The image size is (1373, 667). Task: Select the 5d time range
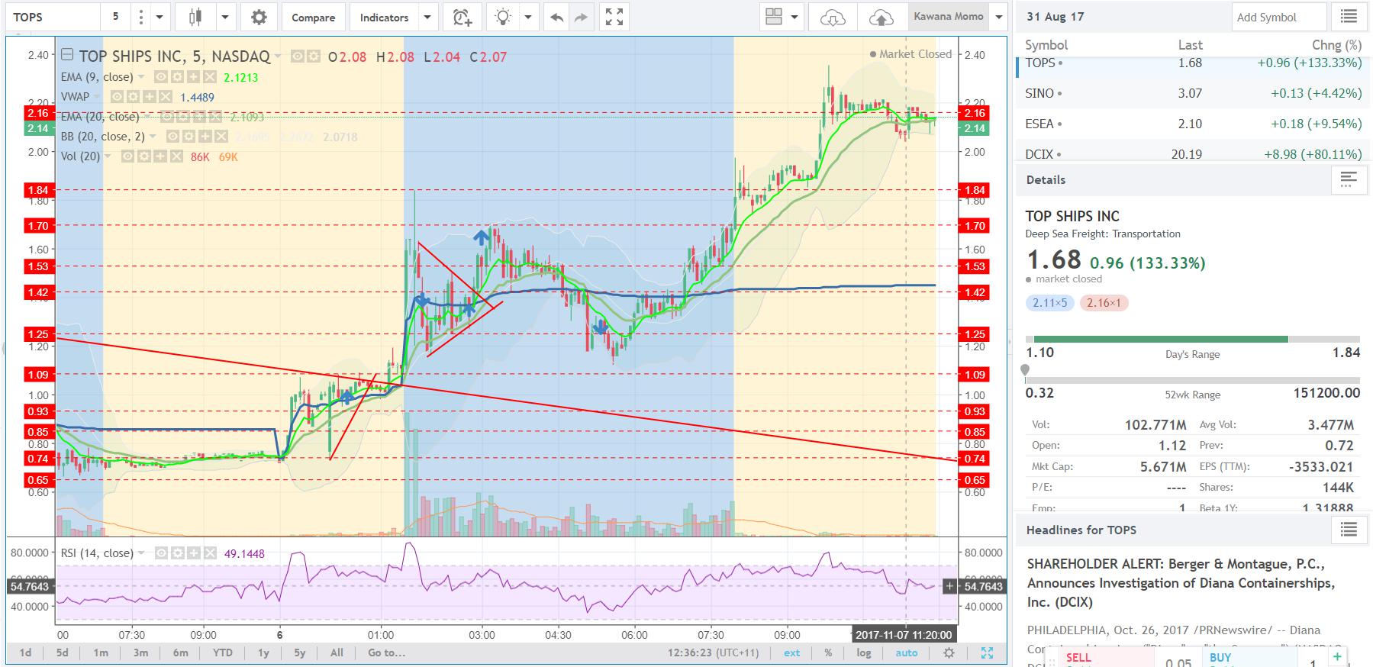point(62,652)
